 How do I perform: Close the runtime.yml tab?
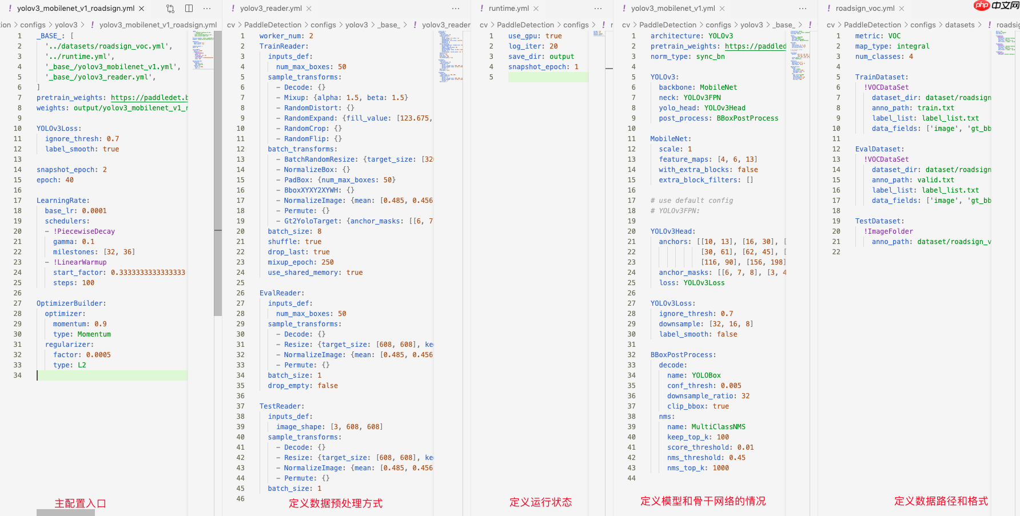click(x=536, y=9)
